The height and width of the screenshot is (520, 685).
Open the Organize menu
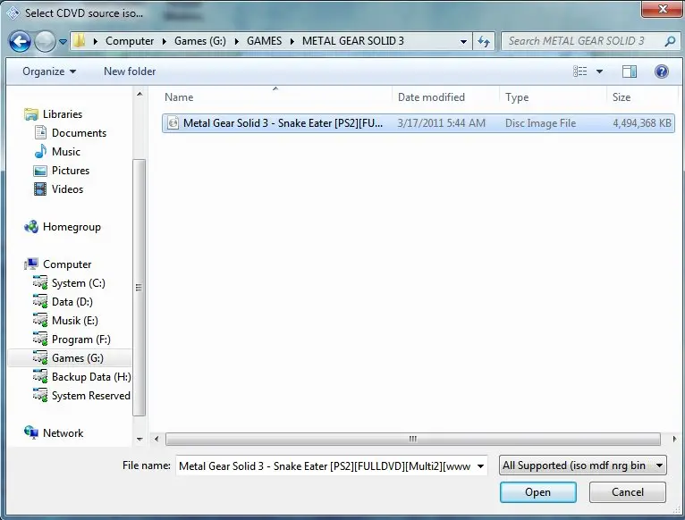[x=49, y=71]
